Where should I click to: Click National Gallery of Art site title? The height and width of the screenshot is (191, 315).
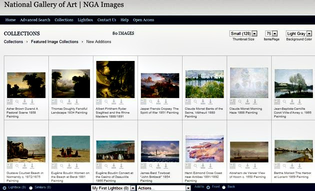click(64, 4)
